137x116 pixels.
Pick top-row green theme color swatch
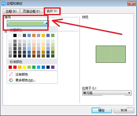click(53, 35)
